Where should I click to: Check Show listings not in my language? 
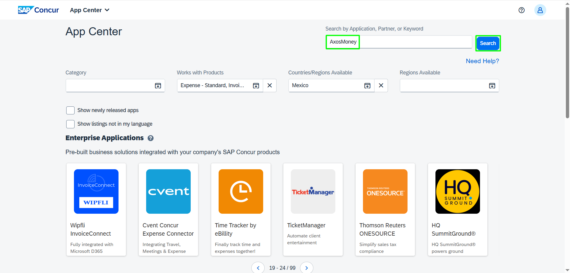(x=70, y=124)
